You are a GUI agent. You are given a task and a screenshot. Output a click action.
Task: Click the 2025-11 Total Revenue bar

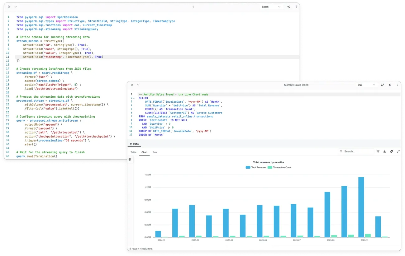tap(361, 207)
